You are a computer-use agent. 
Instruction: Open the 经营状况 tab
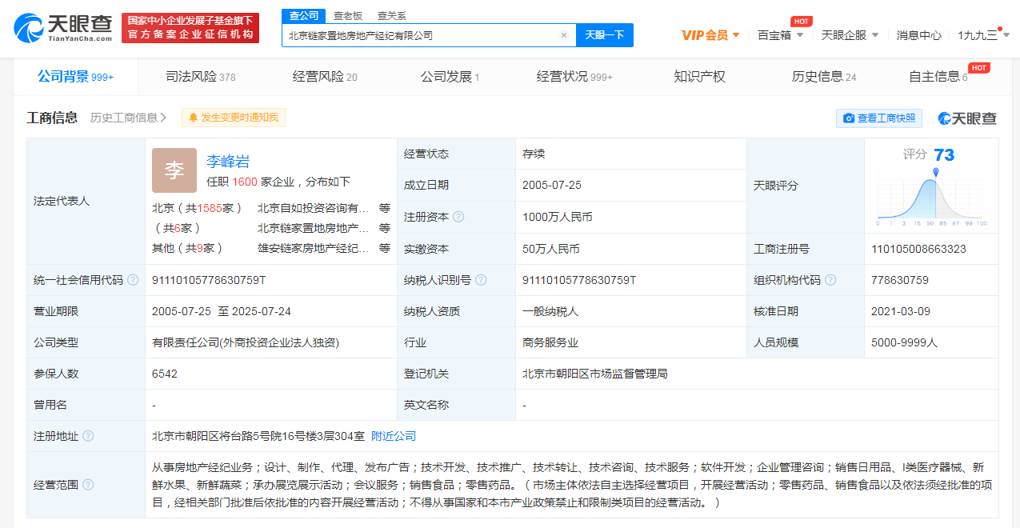[574, 77]
